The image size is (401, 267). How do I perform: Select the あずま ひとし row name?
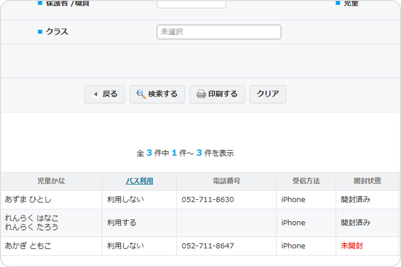[x=28, y=199]
